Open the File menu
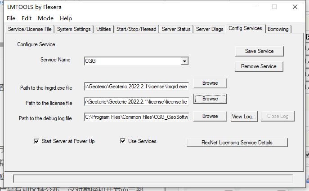The width and height of the screenshot is (309, 191). coord(11,18)
